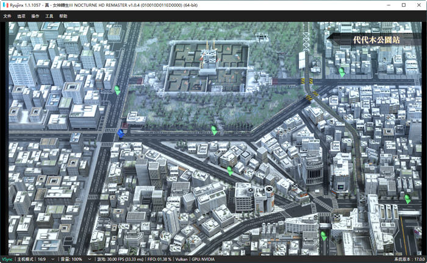The image size is (427, 263).
Task: Open the dropdown arrow beside 16:9
Action: [x=53, y=259]
